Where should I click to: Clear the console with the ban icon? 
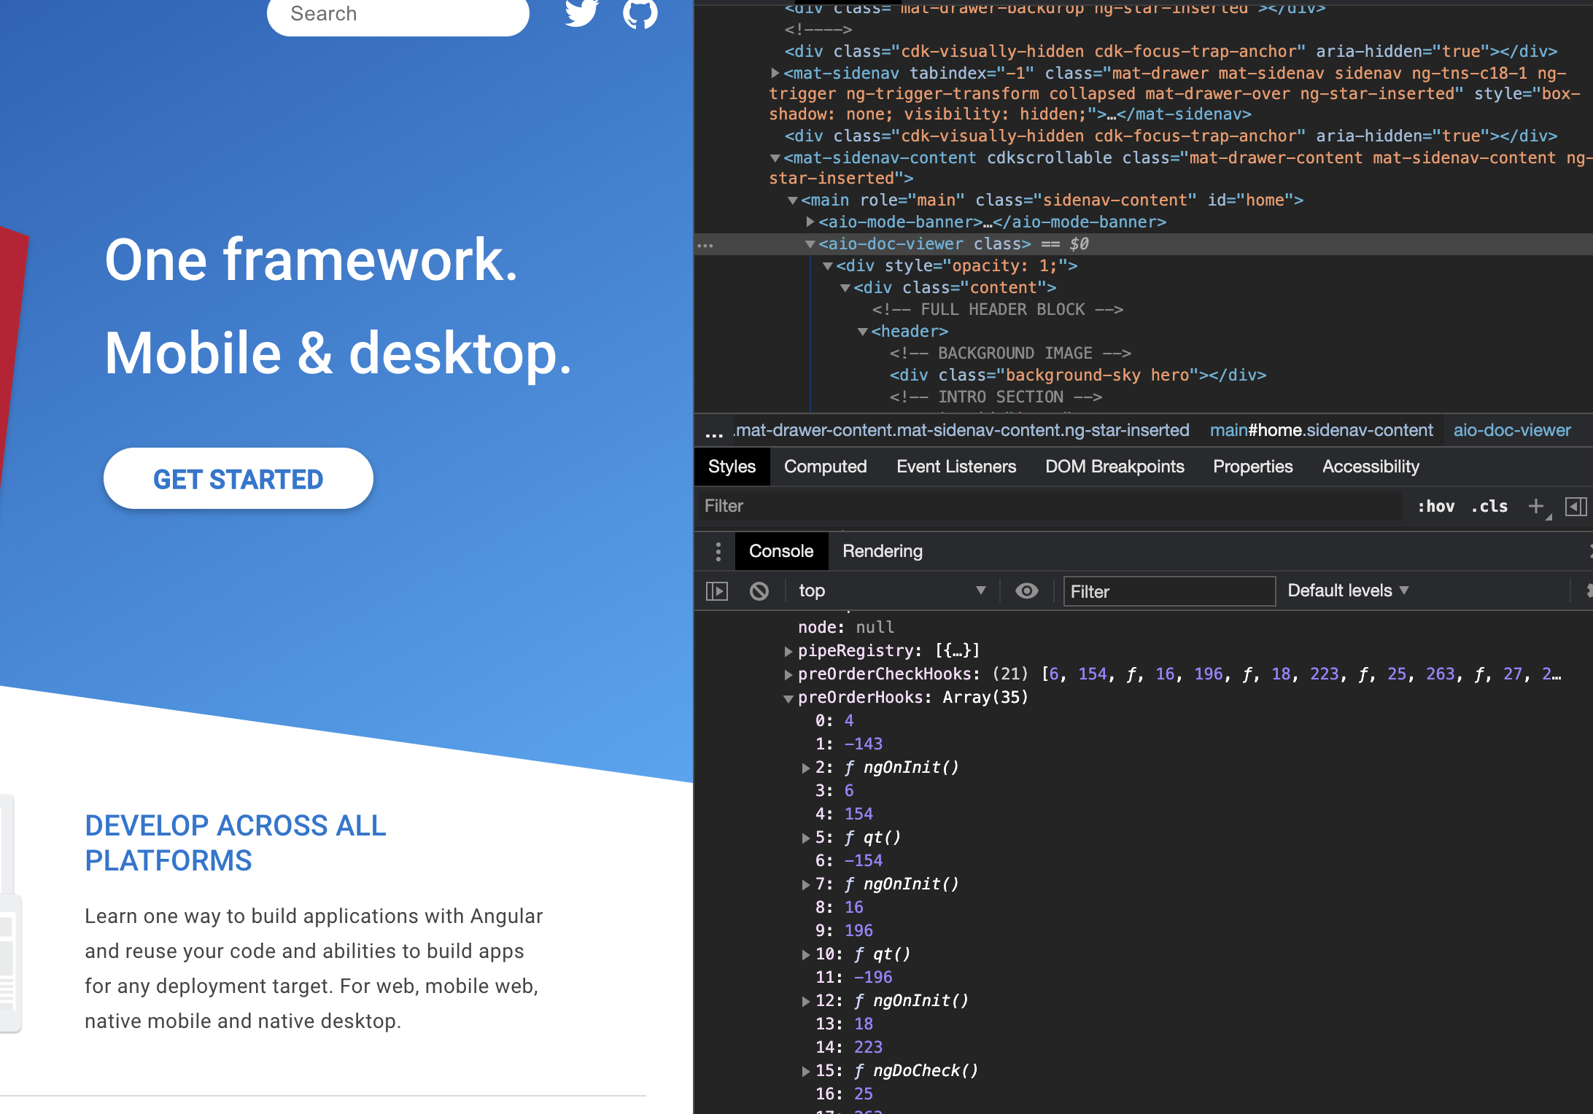pos(759,591)
